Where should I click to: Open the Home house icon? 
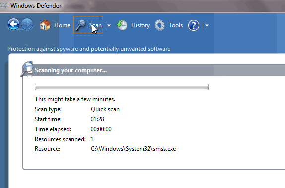pos(45,25)
